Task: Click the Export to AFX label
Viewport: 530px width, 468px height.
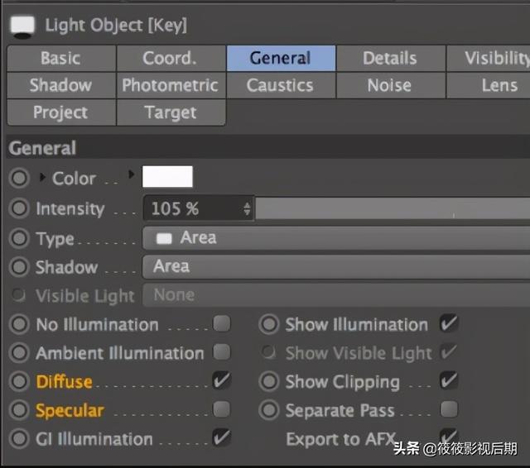Action: [x=340, y=439]
